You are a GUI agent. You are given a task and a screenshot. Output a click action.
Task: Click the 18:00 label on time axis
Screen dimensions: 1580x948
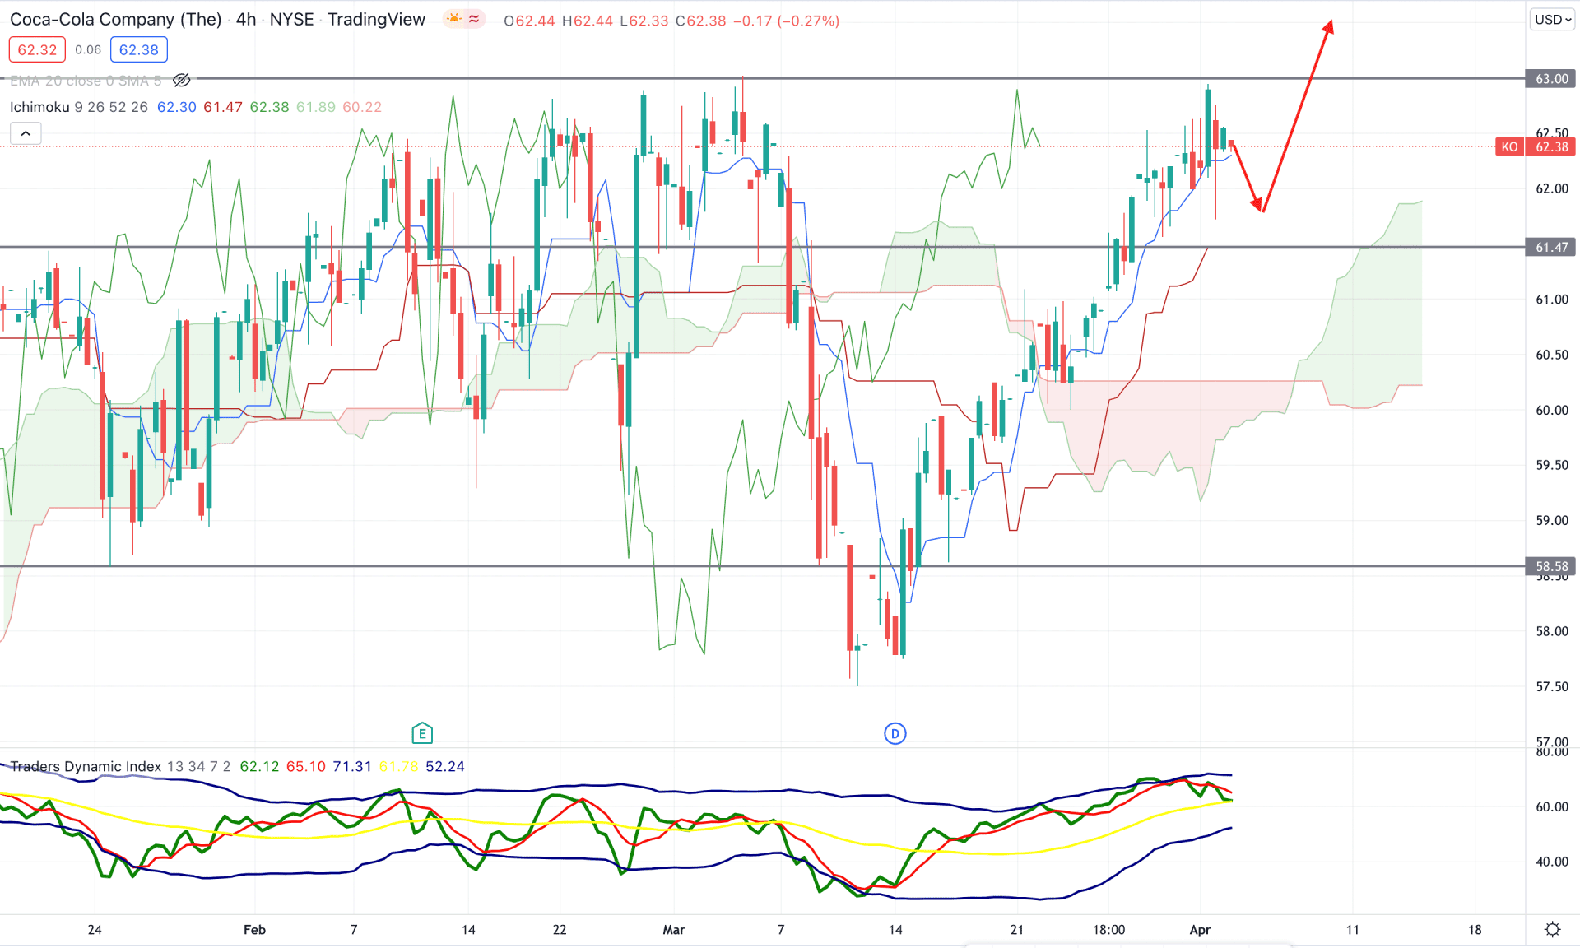click(1108, 930)
